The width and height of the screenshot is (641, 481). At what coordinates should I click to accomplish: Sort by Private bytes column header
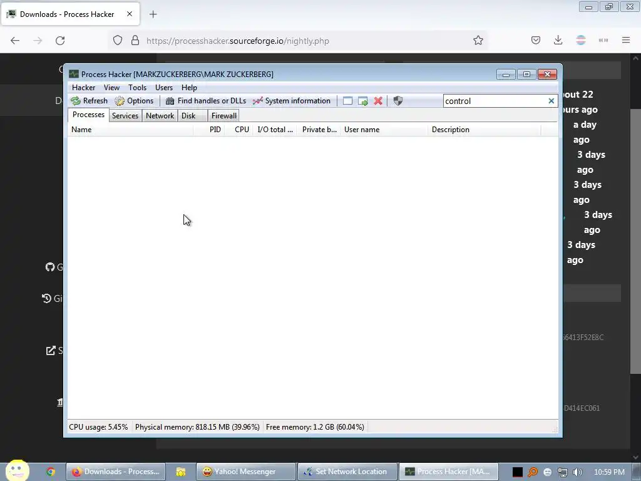click(319, 130)
